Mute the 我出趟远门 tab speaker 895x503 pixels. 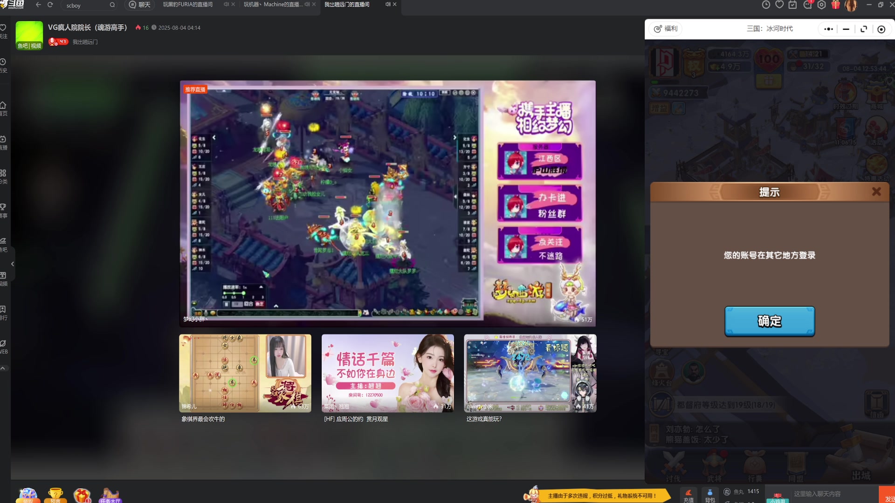click(388, 5)
